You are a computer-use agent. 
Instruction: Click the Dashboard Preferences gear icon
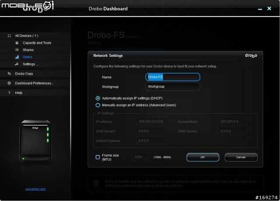coord(9,83)
